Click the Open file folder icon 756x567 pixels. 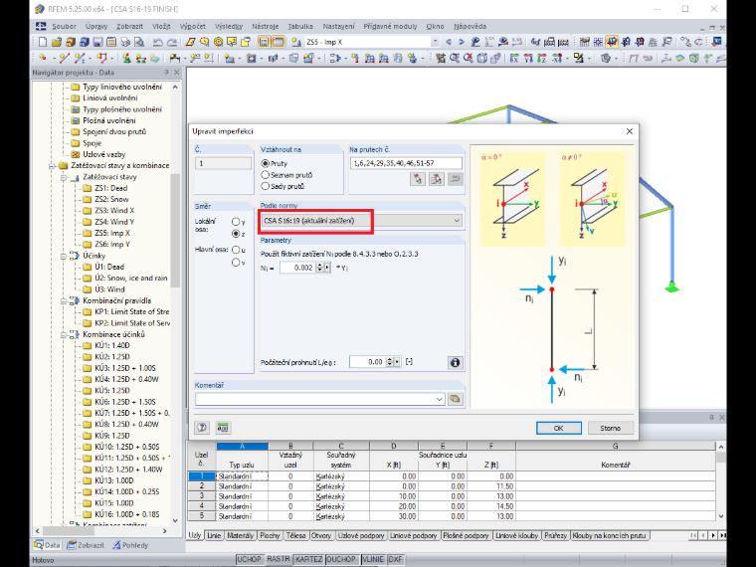point(57,42)
